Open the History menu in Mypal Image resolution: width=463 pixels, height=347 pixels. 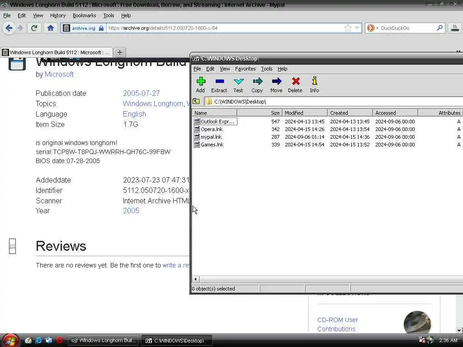coord(58,15)
